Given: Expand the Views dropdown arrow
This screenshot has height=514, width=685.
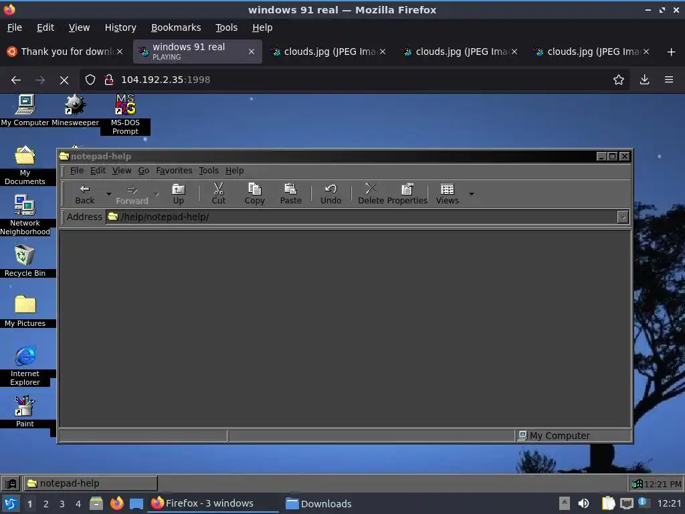Looking at the screenshot, I should [x=472, y=194].
